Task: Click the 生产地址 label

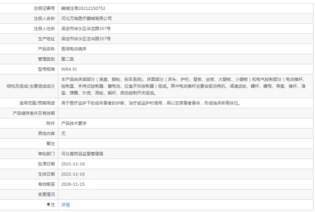Action: (46, 39)
